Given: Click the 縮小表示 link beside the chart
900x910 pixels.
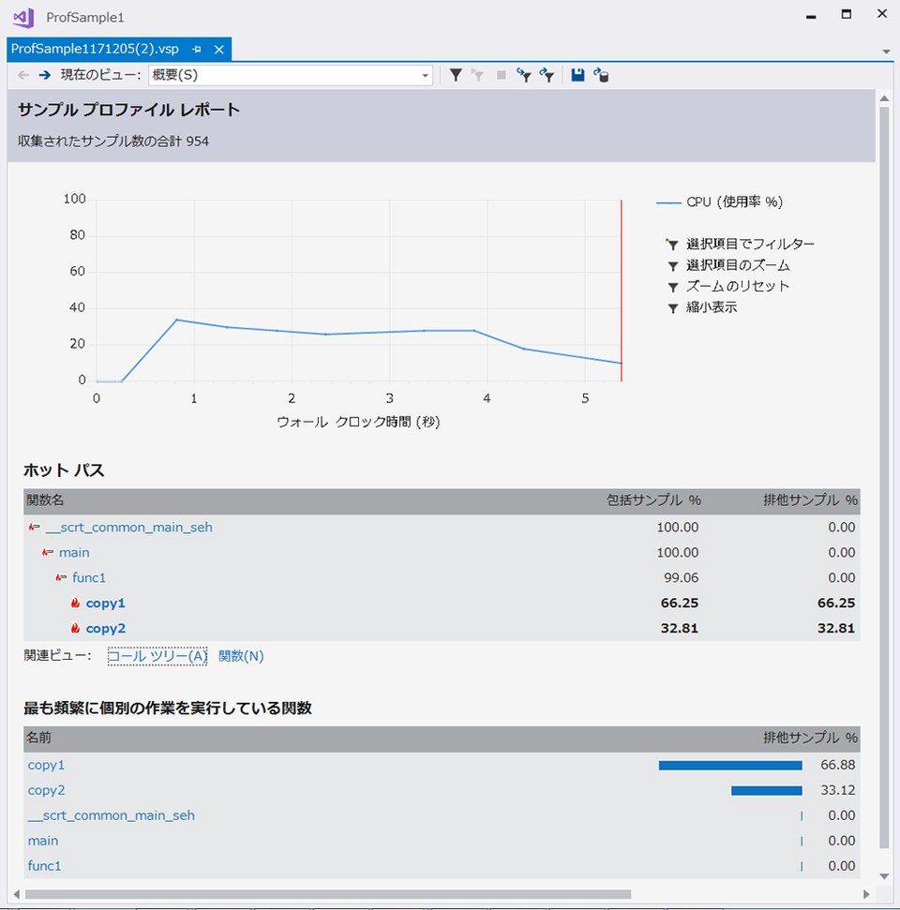Looking at the screenshot, I should tap(711, 306).
